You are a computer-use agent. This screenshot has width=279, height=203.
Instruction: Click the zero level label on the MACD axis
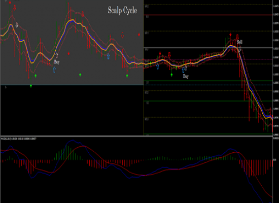[x=274, y=160]
